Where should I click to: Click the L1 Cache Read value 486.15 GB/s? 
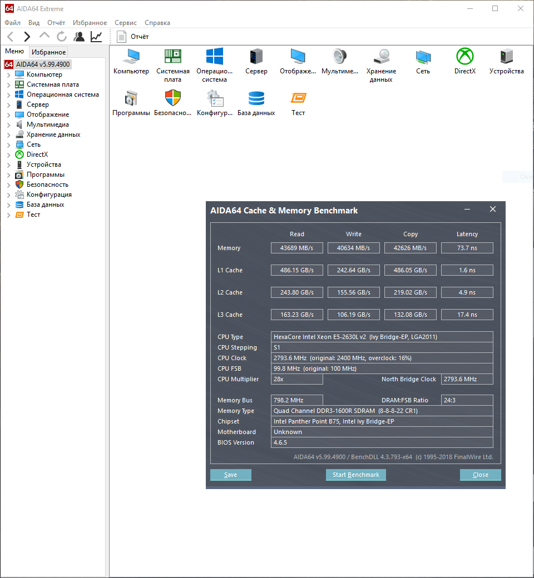(x=296, y=270)
